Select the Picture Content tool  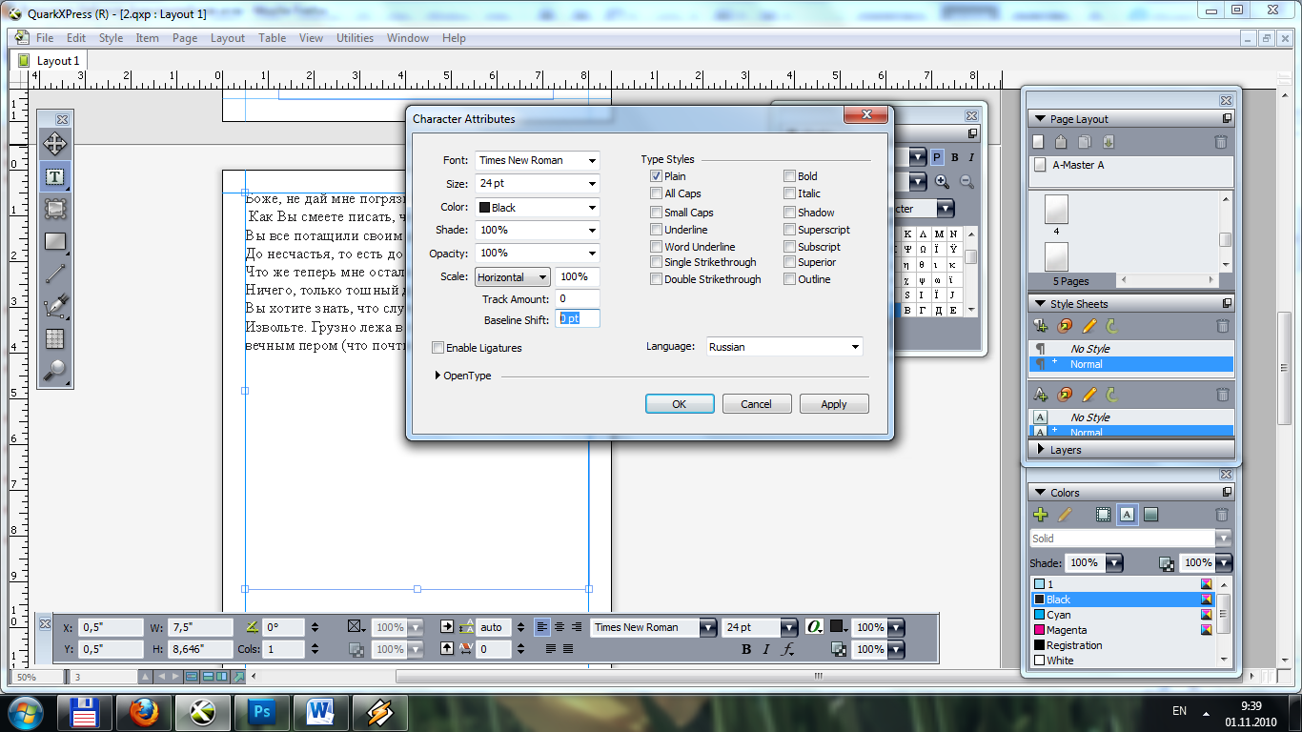(x=55, y=209)
